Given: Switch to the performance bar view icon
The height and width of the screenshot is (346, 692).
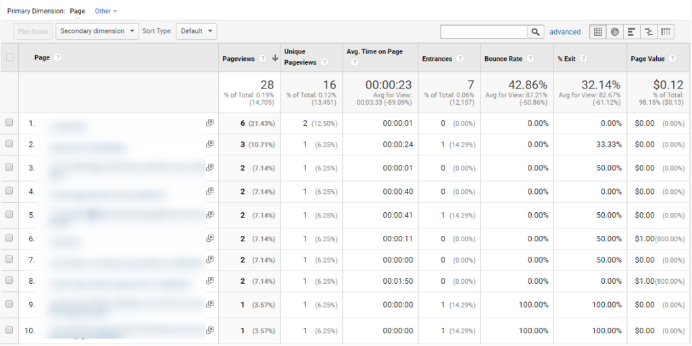Looking at the screenshot, I should point(632,32).
